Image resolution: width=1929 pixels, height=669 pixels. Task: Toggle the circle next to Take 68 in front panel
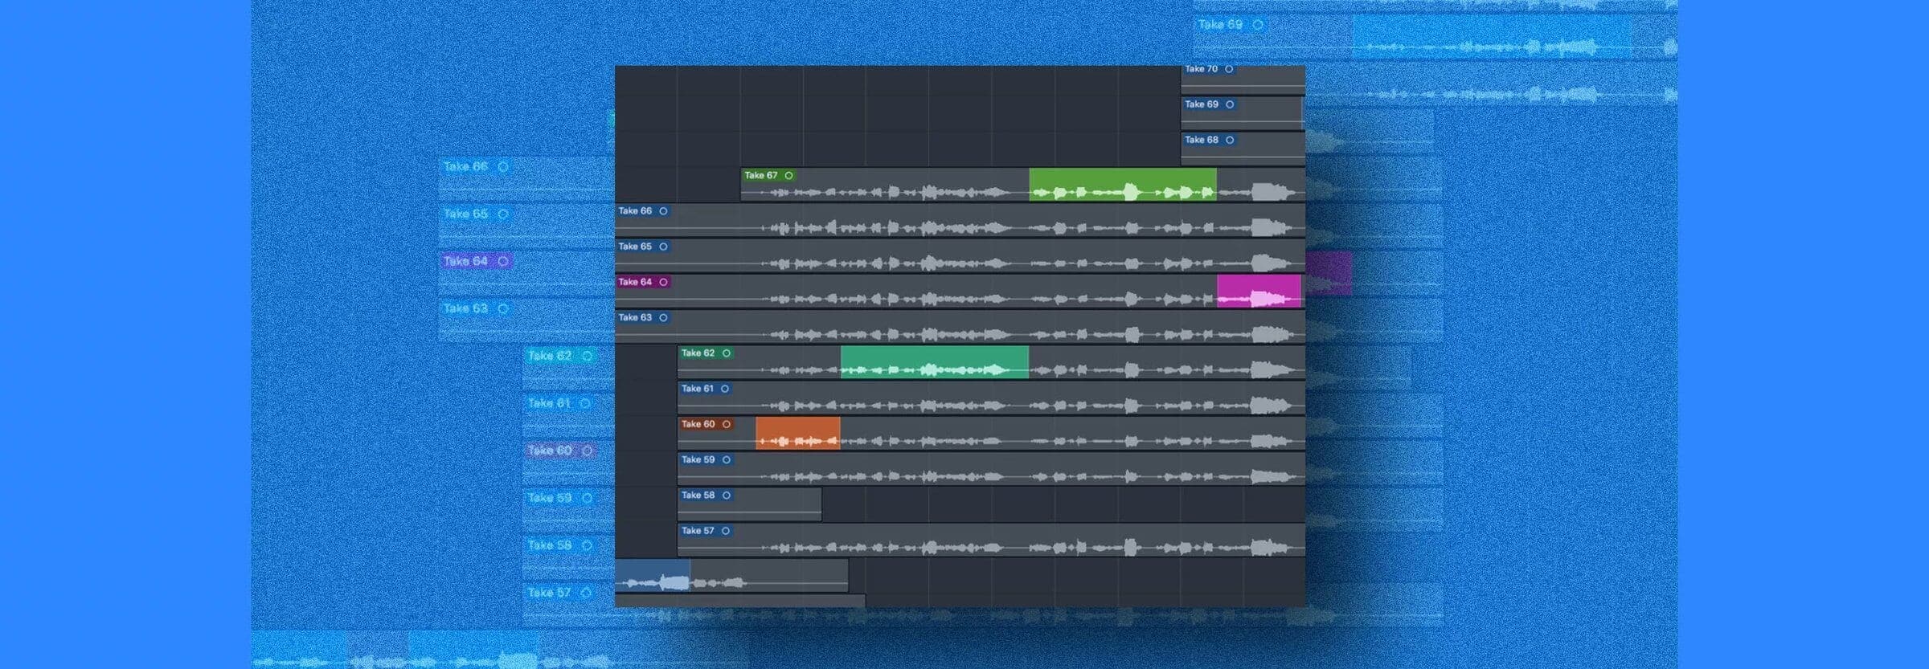click(1230, 140)
